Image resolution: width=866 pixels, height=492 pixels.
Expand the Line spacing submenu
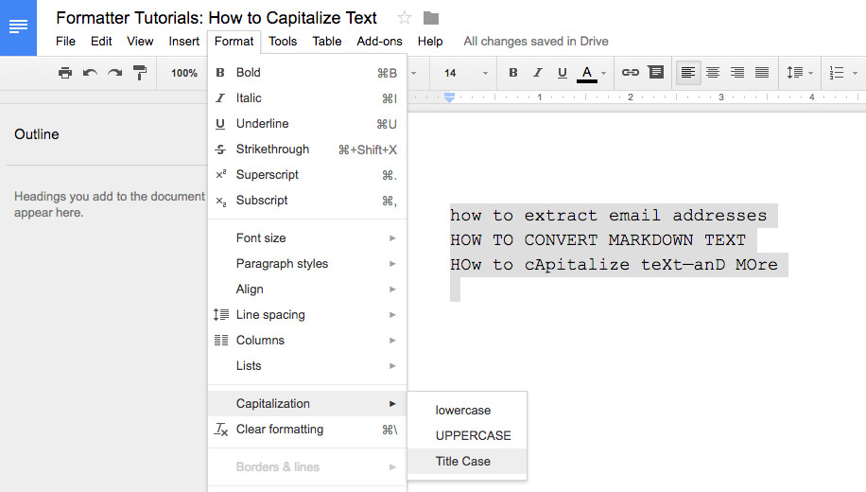(x=307, y=314)
